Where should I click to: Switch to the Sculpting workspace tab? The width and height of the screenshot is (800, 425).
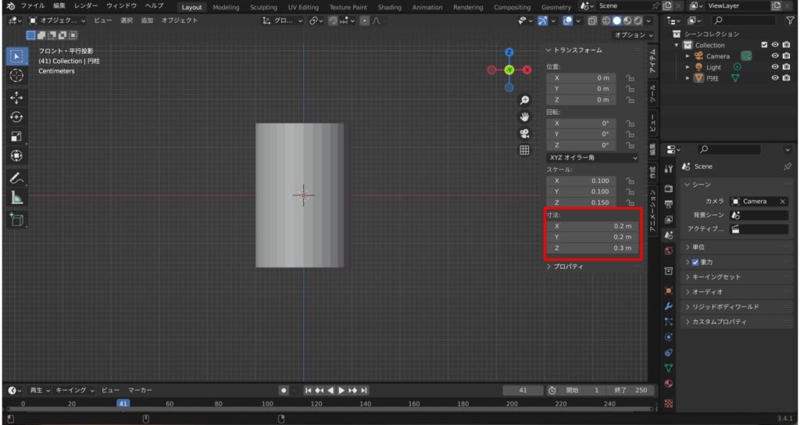point(263,7)
